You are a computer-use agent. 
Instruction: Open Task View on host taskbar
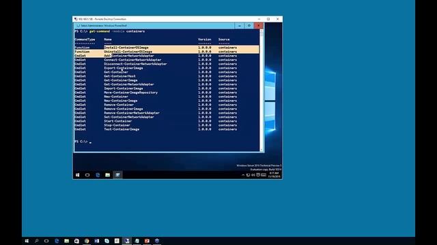coord(46,241)
